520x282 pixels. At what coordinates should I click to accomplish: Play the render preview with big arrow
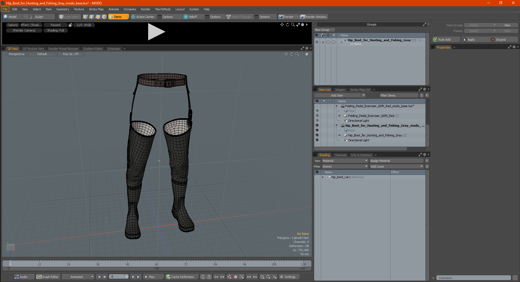[157, 32]
